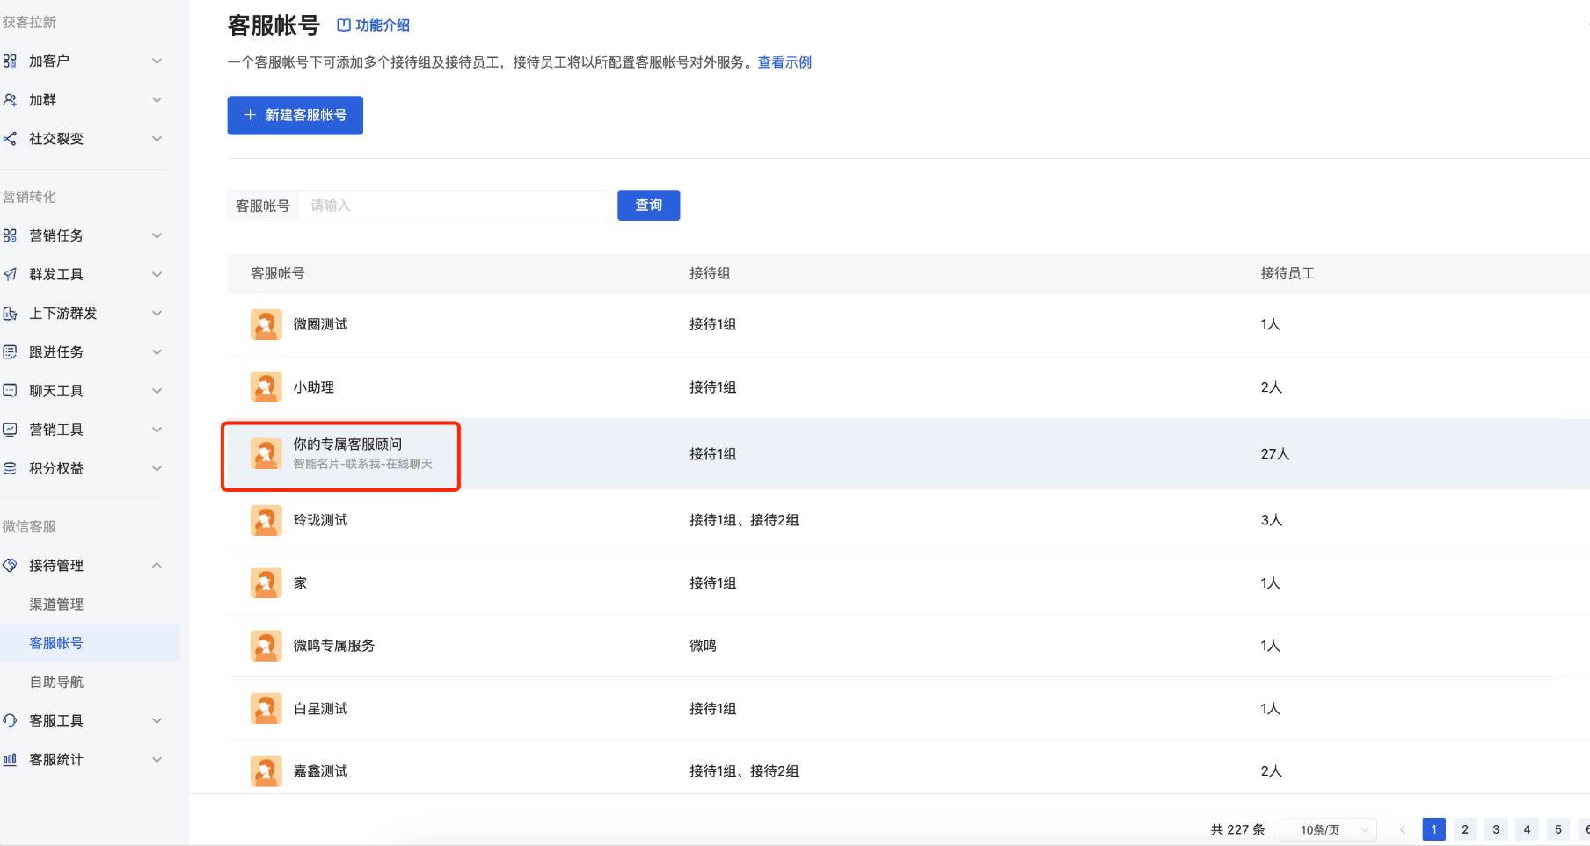Viewport: 1590px width, 846px height.
Task: Click the 营销任务 grid icon
Action: 10,235
